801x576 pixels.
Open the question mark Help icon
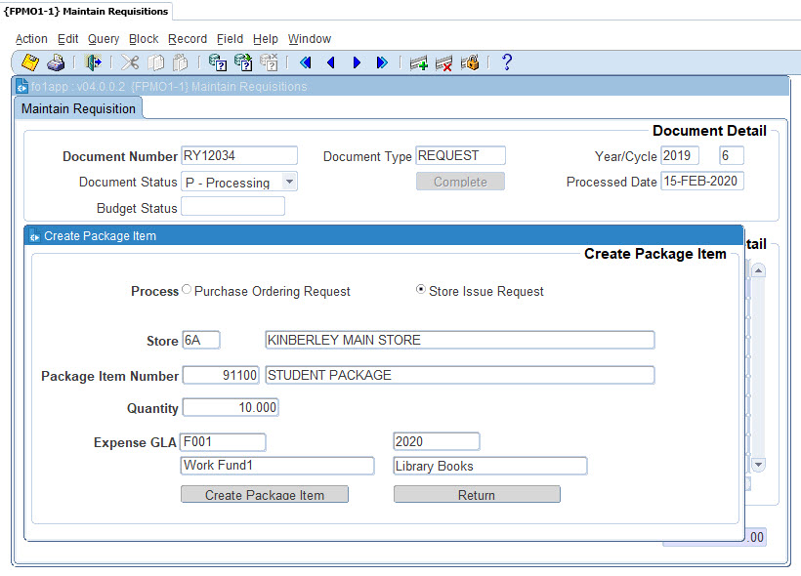point(506,62)
